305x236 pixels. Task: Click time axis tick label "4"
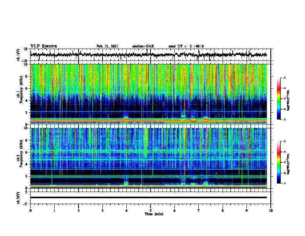tap(127, 211)
